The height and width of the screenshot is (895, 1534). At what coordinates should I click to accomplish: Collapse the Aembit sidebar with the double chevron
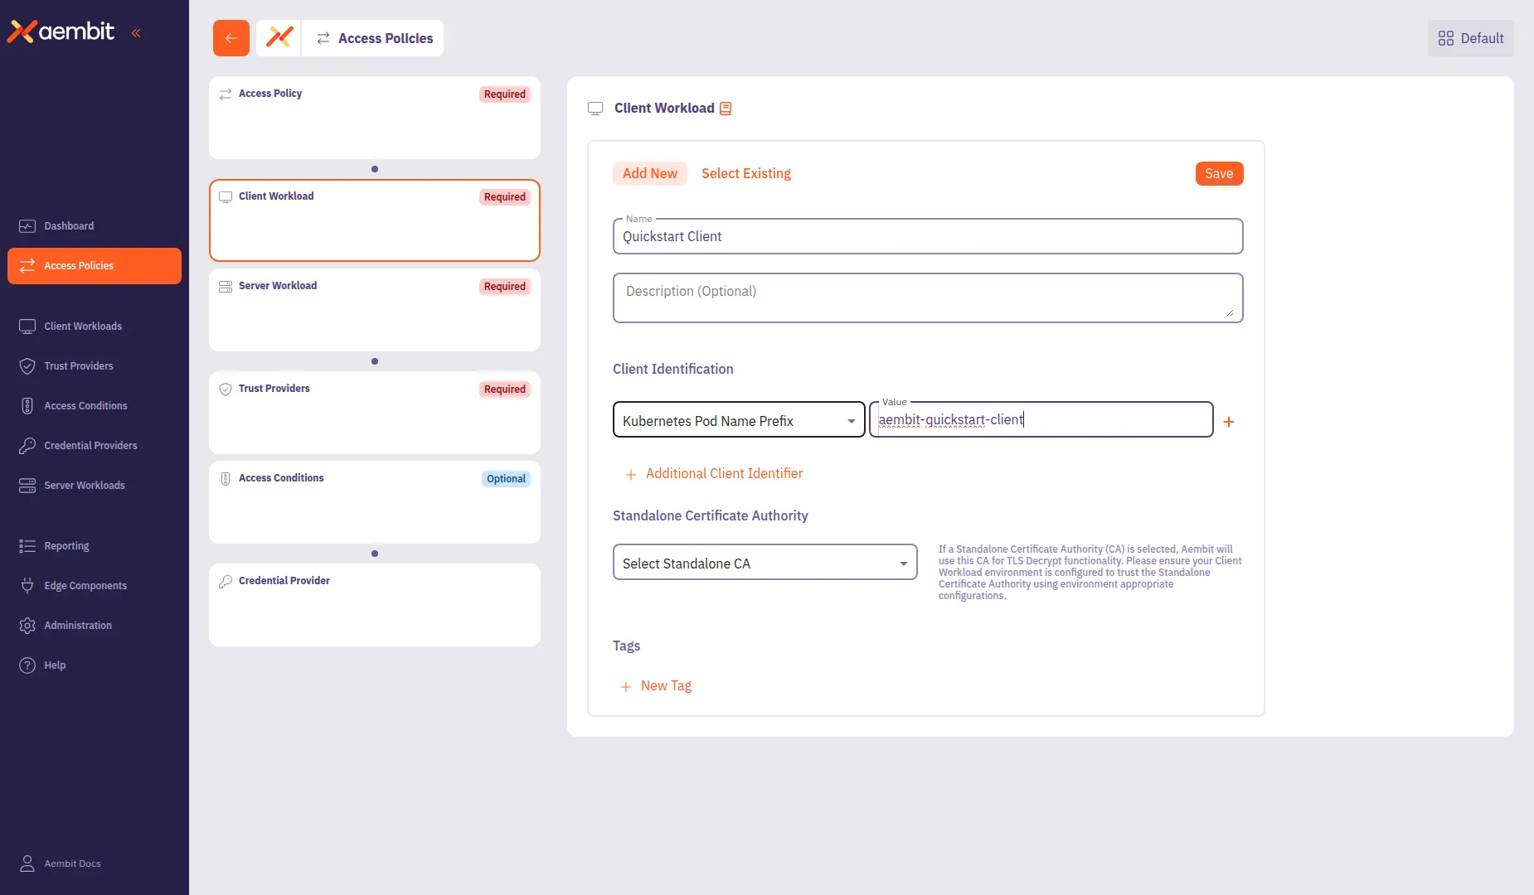pyautogui.click(x=137, y=33)
